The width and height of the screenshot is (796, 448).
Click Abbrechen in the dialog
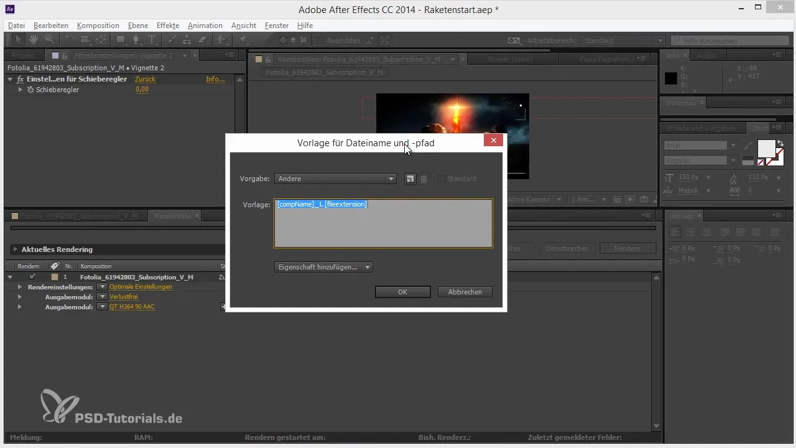(x=465, y=292)
